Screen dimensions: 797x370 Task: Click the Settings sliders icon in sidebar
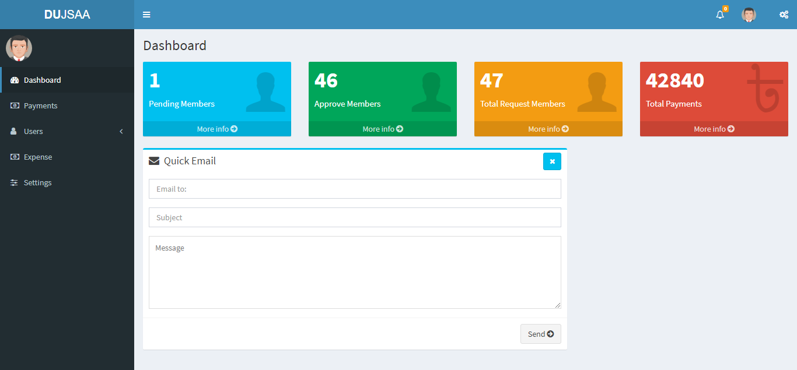(15, 183)
